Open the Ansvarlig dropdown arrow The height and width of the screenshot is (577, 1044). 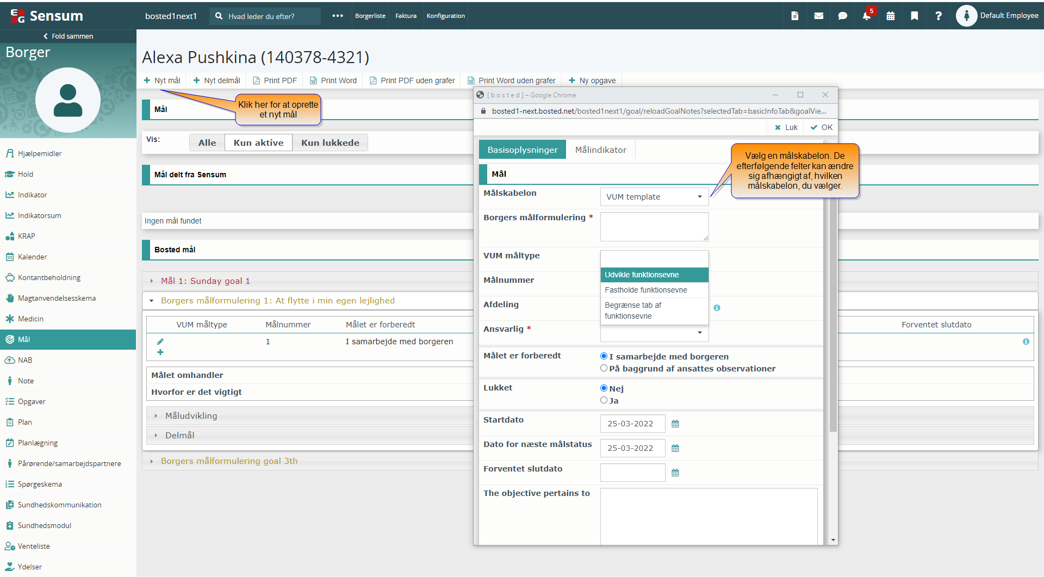700,332
